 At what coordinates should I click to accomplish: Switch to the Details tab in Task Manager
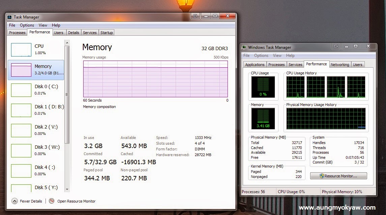click(73, 33)
